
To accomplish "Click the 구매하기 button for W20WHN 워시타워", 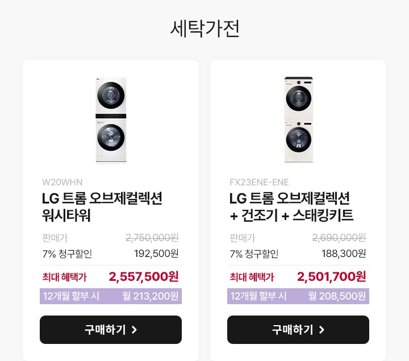I will point(111,329).
